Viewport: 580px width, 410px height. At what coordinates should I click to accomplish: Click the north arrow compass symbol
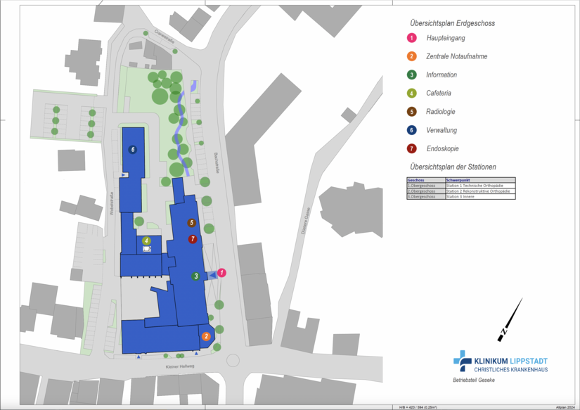click(510, 320)
